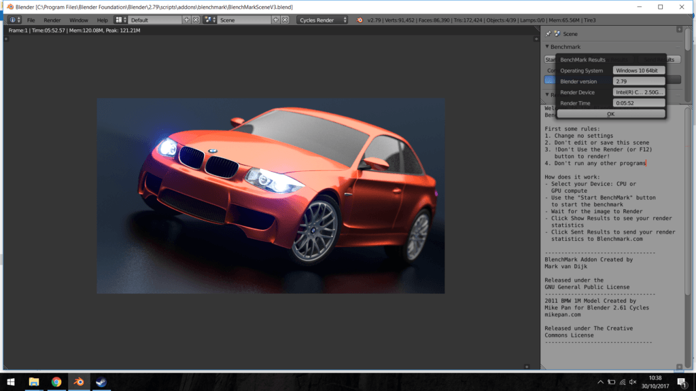Click the Blender icon in the taskbar
Screen dimensions: 696x391
coord(79,381)
